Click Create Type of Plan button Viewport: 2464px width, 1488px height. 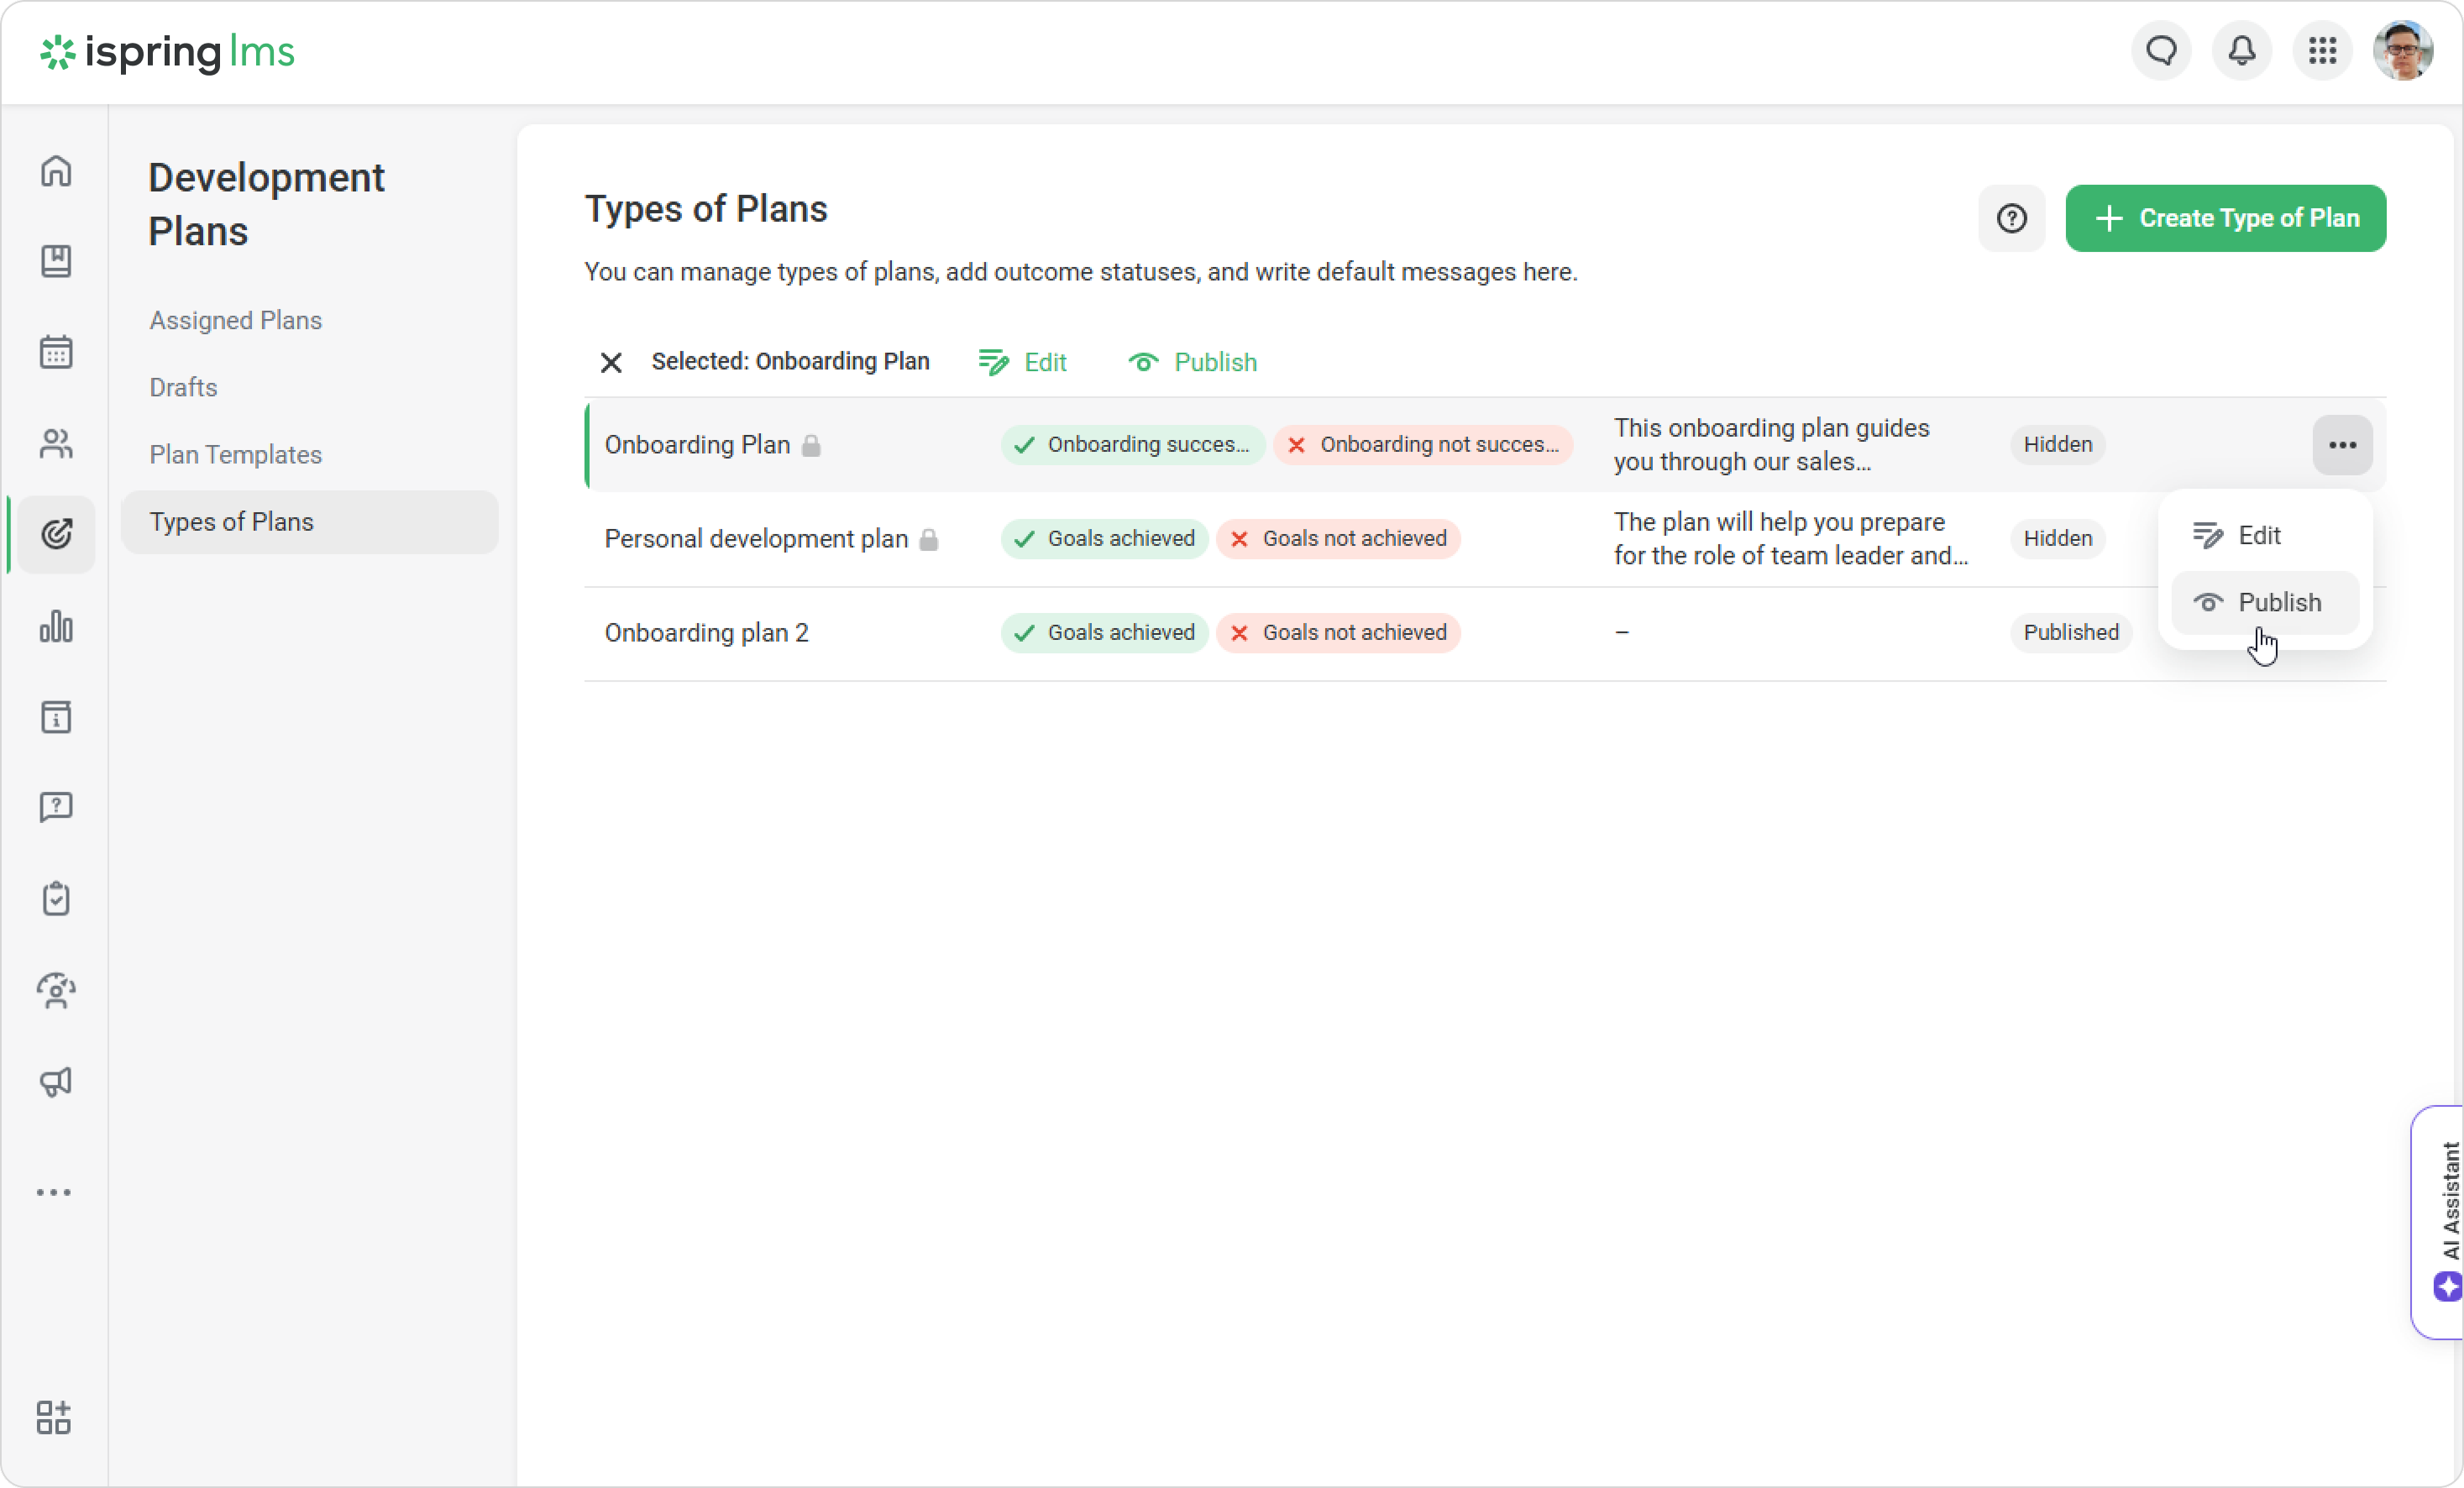pyautogui.click(x=2225, y=218)
